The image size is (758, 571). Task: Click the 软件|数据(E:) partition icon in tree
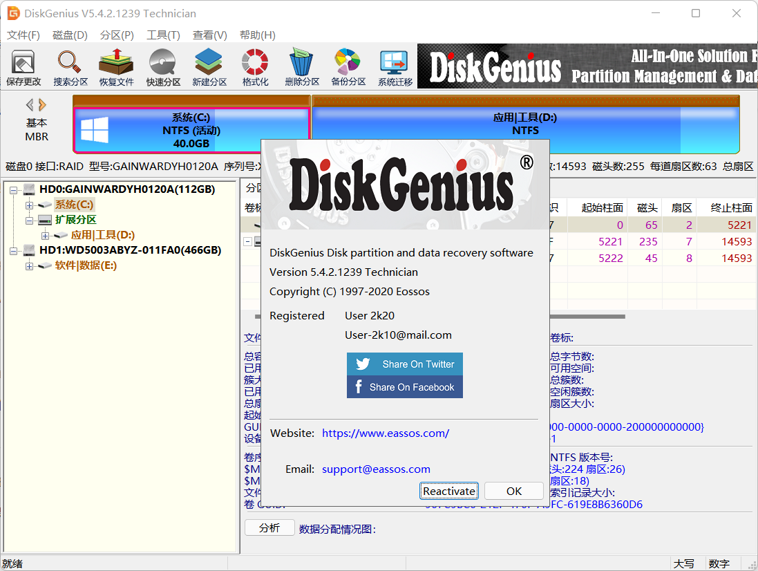coord(45,265)
